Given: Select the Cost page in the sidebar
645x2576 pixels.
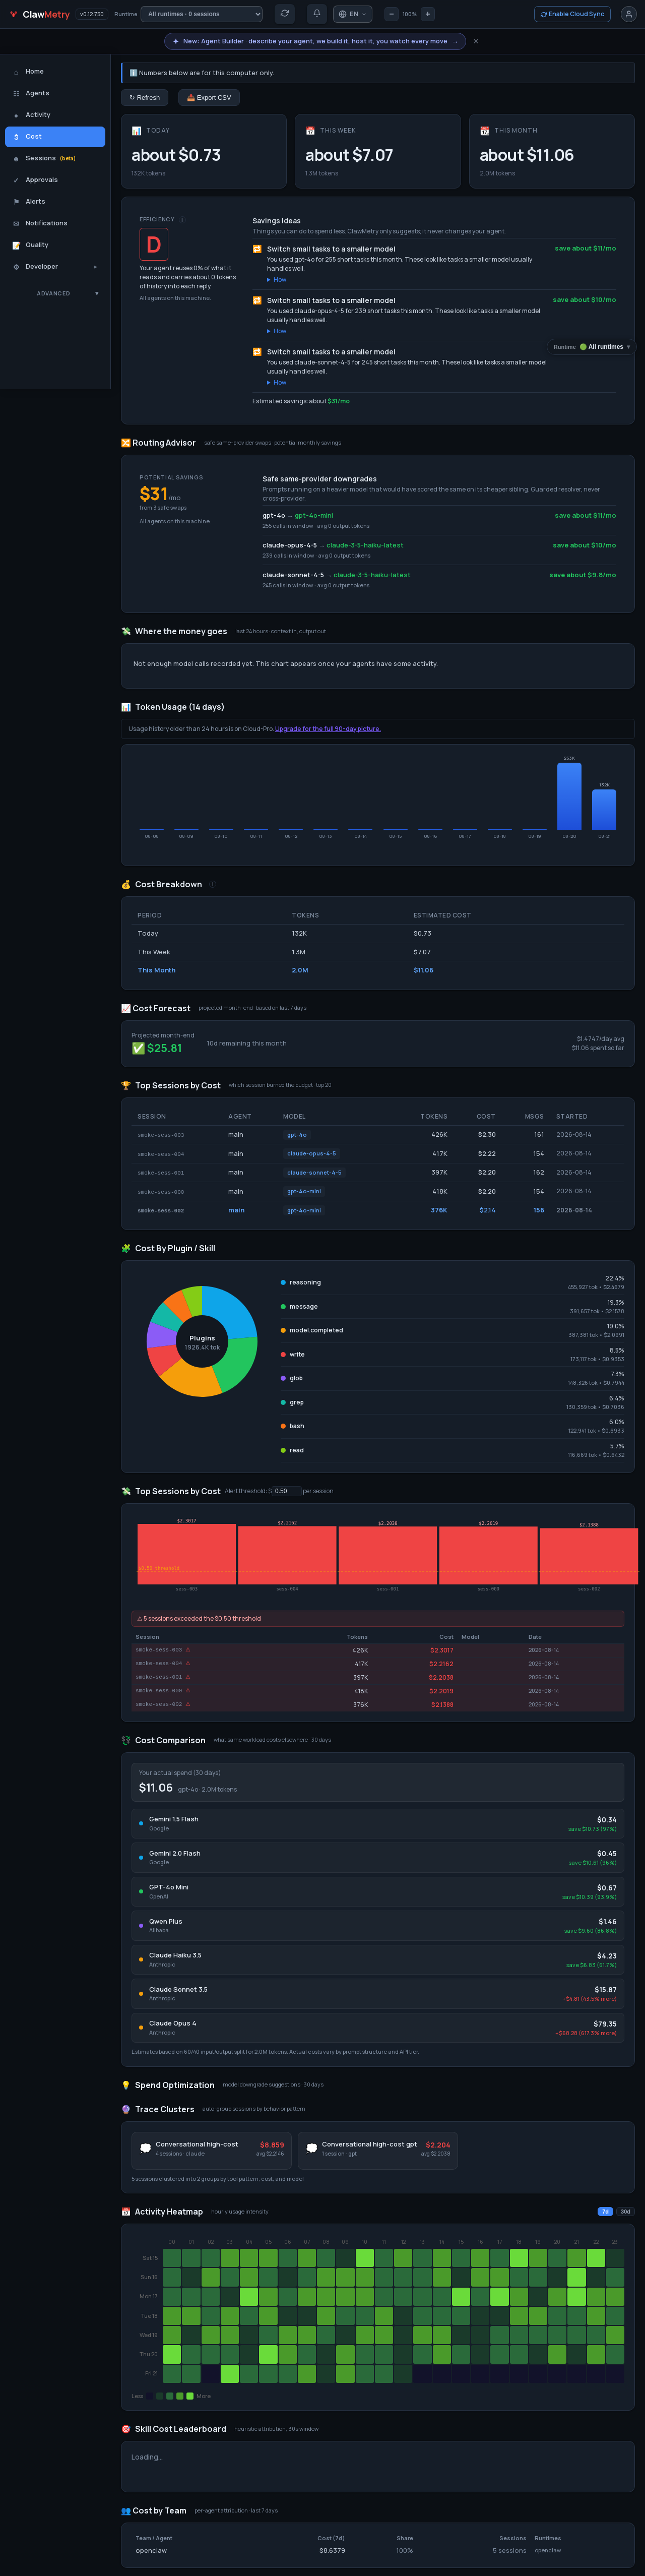Looking at the screenshot, I should [55, 137].
